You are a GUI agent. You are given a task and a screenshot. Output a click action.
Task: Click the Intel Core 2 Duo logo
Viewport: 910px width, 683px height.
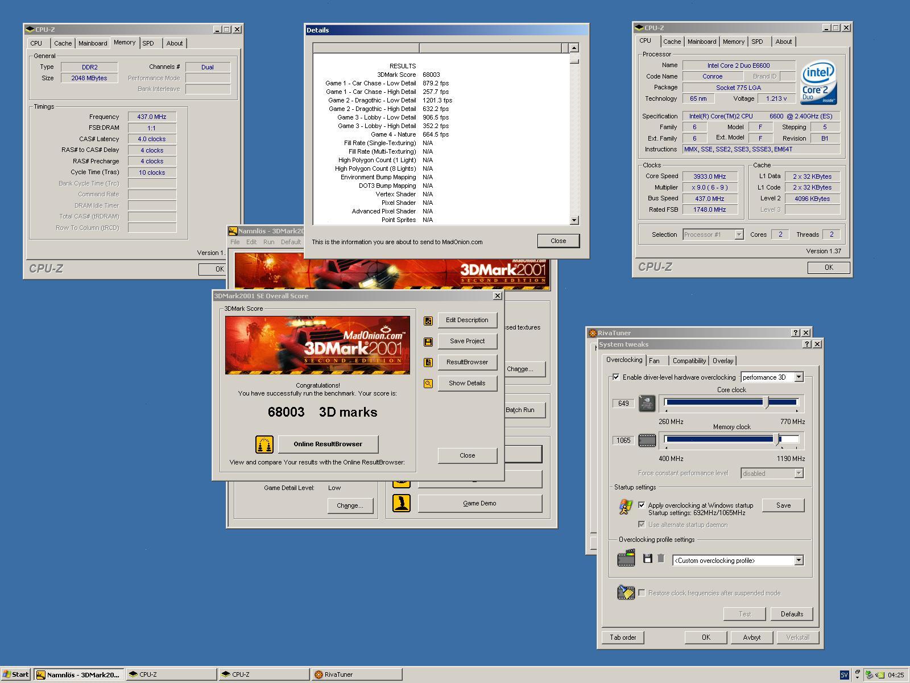[x=819, y=83]
